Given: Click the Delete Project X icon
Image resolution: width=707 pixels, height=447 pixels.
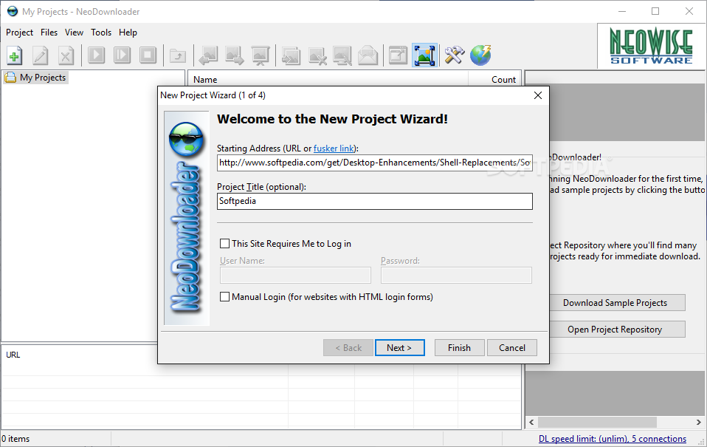Looking at the screenshot, I should pos(66,55).
